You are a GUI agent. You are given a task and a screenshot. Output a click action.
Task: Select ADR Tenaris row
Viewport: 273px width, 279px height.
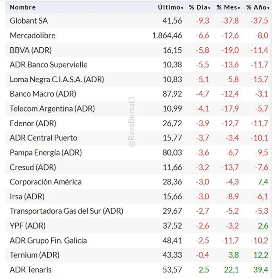pyautogui.click(x=31, y=270)
